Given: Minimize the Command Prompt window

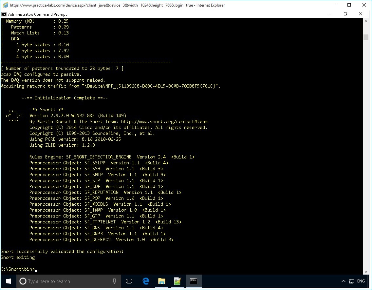Looking at the screenshot, I should [x=330, y=14].
